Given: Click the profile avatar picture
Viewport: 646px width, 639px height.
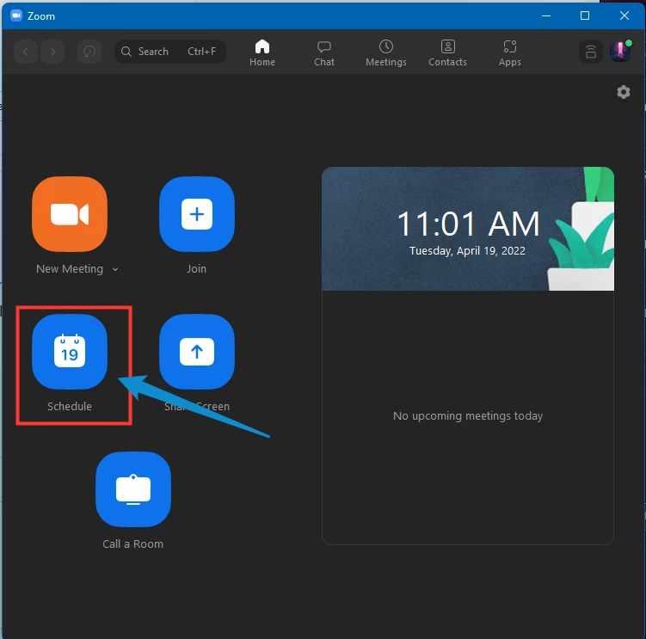Looking at the screenshot, I should 620,52.
